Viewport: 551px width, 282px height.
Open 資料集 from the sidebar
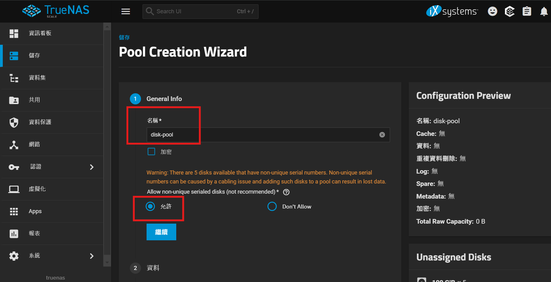37,78
